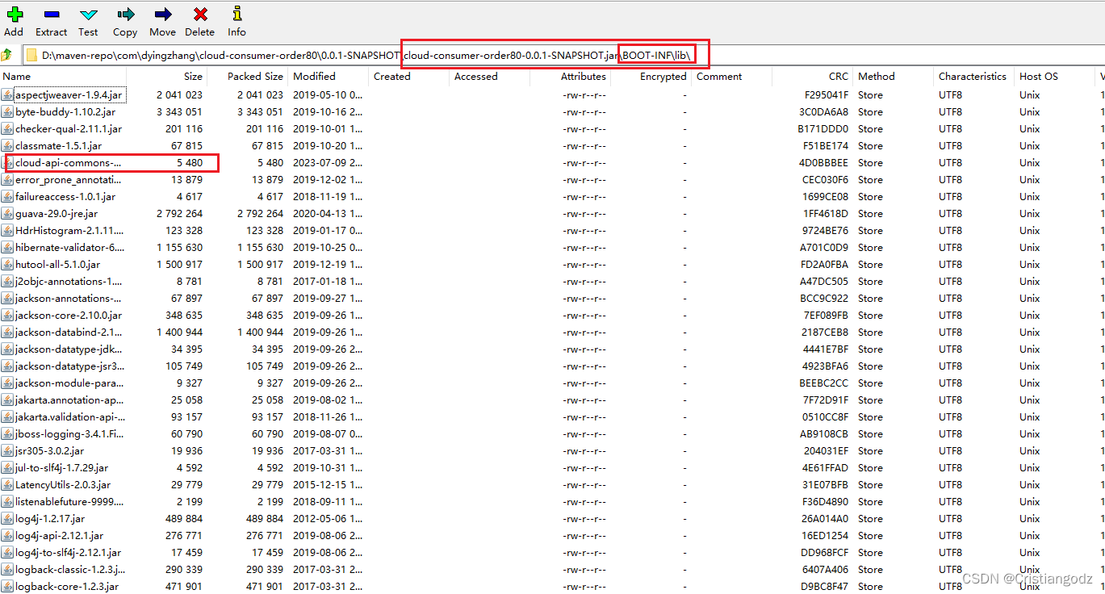1105x594 pixels.
Task: Click the CRC value F295041F
Action: click(826, 95)
